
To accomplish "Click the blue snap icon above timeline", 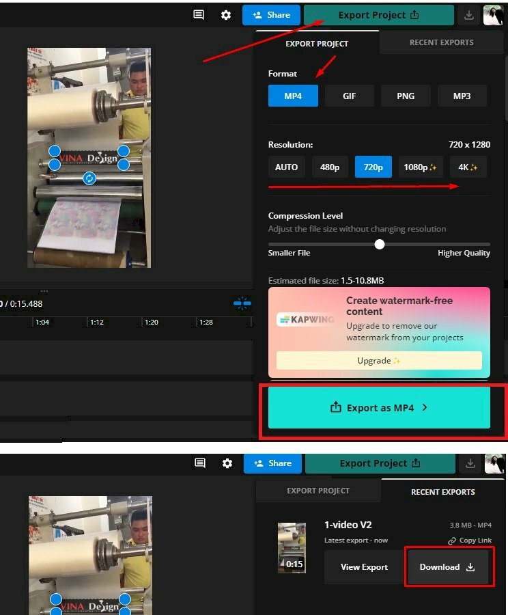I will click(242, 303).
